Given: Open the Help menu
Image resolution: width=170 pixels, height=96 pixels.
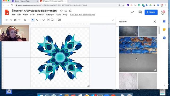Looking at the screenshot, I should click(65, 15).
